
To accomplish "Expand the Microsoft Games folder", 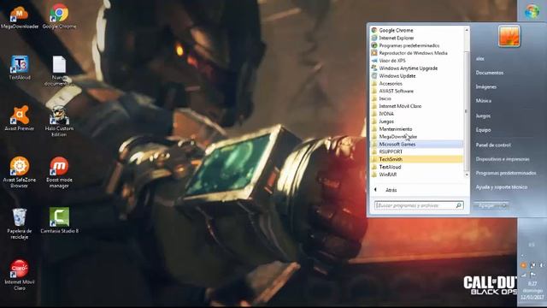I will pos(417,145).
